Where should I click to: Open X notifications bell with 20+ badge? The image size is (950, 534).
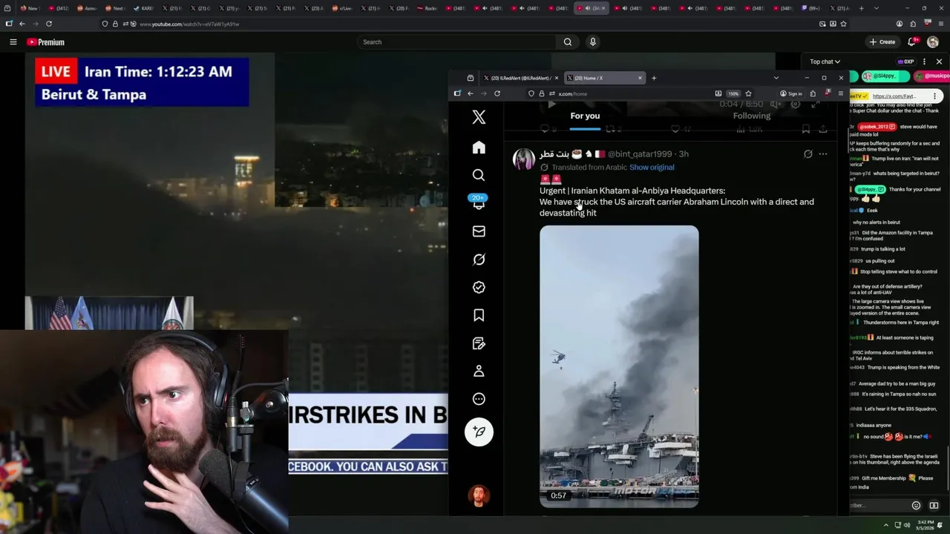pyautogui.click(x=479, y=202)
